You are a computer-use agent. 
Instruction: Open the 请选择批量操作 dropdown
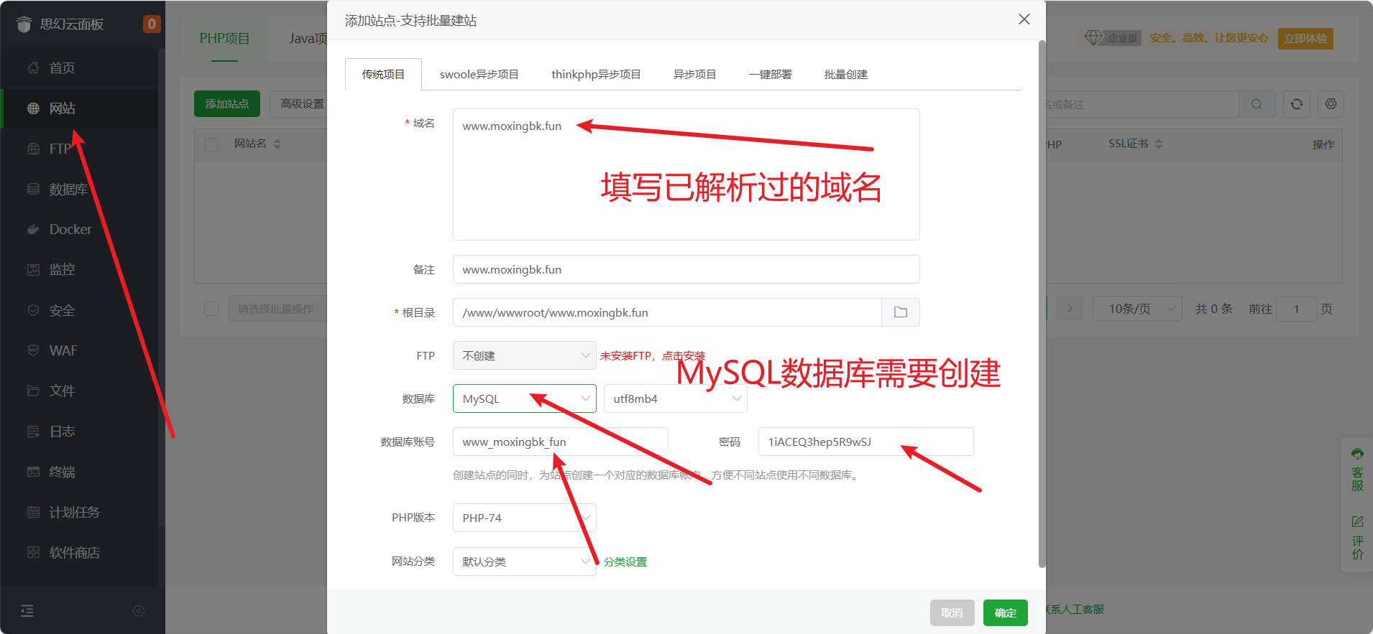277,309
